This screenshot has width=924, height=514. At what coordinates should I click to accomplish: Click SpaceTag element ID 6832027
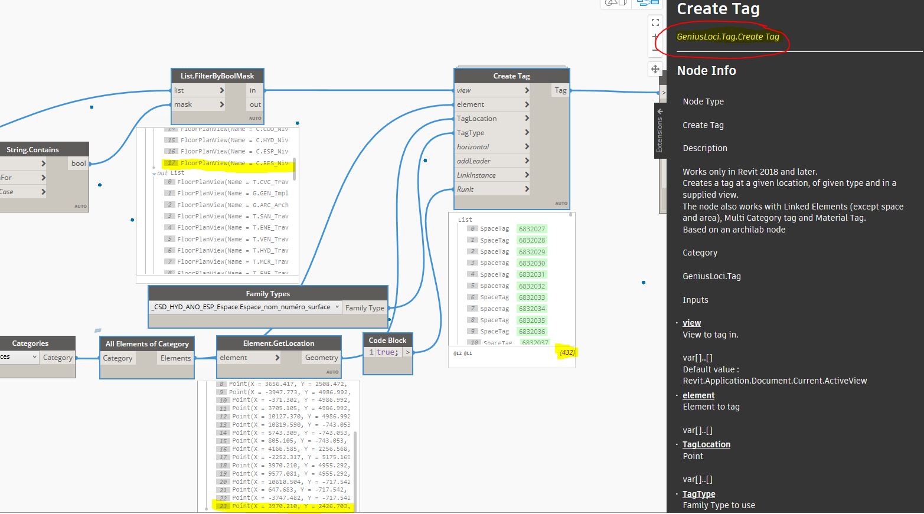(x=532, y=229)
